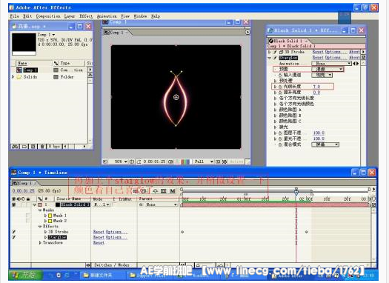The image size is (389, 283).
Task: Click Reset for 3D Stroke in Effect Controls
Action: coord(318,52)
